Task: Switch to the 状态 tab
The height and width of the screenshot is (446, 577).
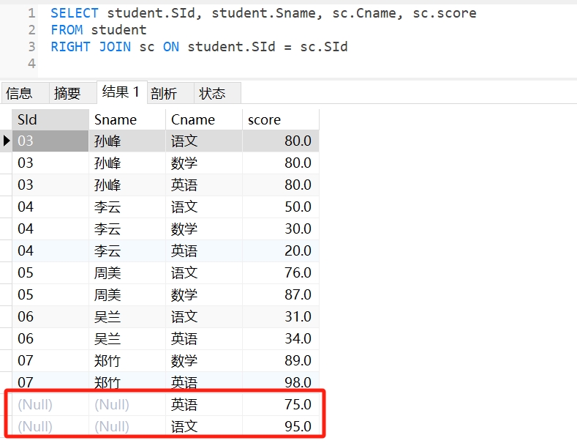Action: pyautogui.click(x=213, y=93)
